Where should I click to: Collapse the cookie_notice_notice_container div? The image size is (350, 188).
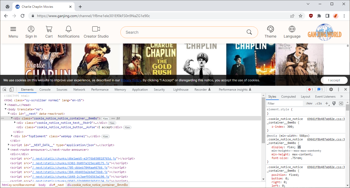click(x=12, y=118)
